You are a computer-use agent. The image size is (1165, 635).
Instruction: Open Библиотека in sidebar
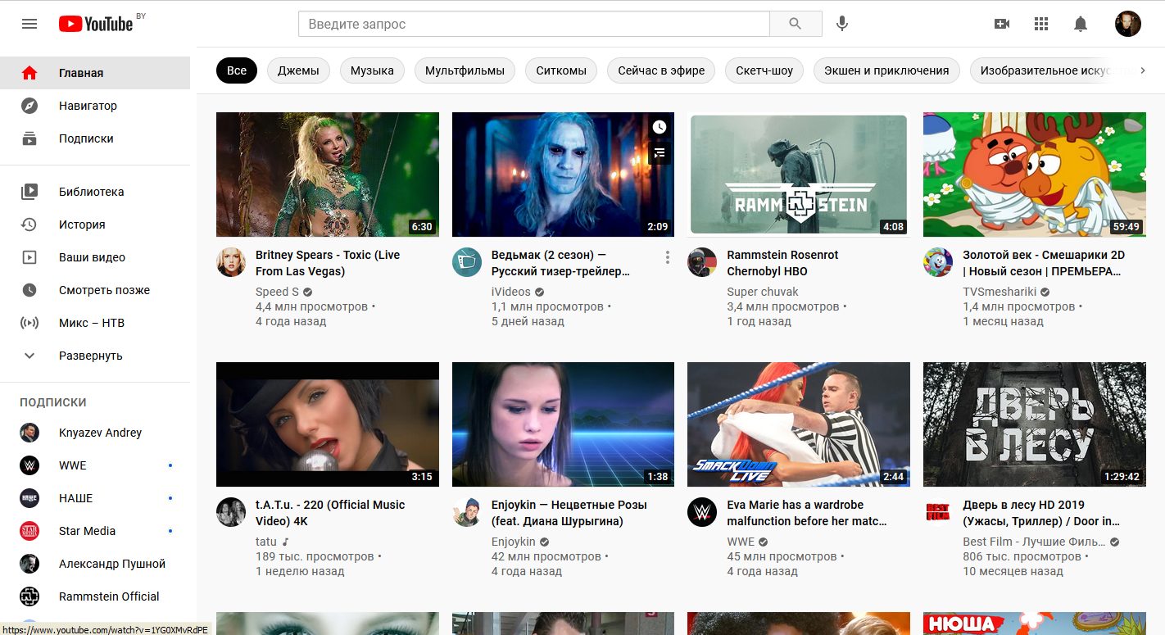[95, 192]
